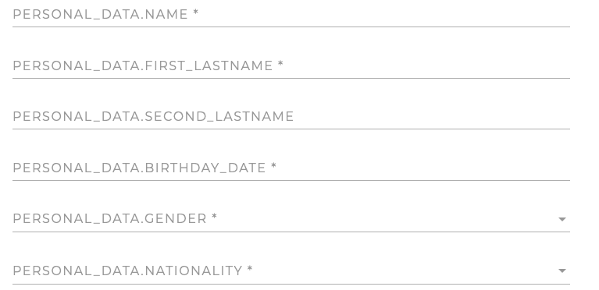This screenshot has width=599, height=290.
Task: Select the PERSONAL_DATA.SECOND_LASTNAME input field
Action: click(291, 116)
